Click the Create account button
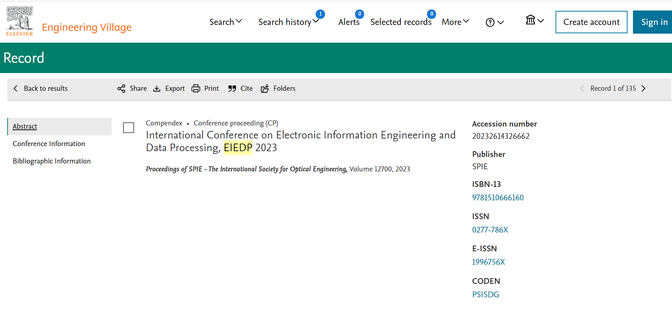The height and width of the screenshot is (311, 672). tap(591, 22)
